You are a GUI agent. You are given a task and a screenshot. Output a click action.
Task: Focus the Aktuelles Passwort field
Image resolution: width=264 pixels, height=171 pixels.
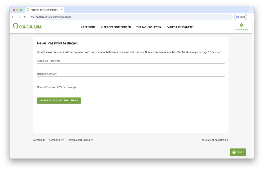[130, 61]
